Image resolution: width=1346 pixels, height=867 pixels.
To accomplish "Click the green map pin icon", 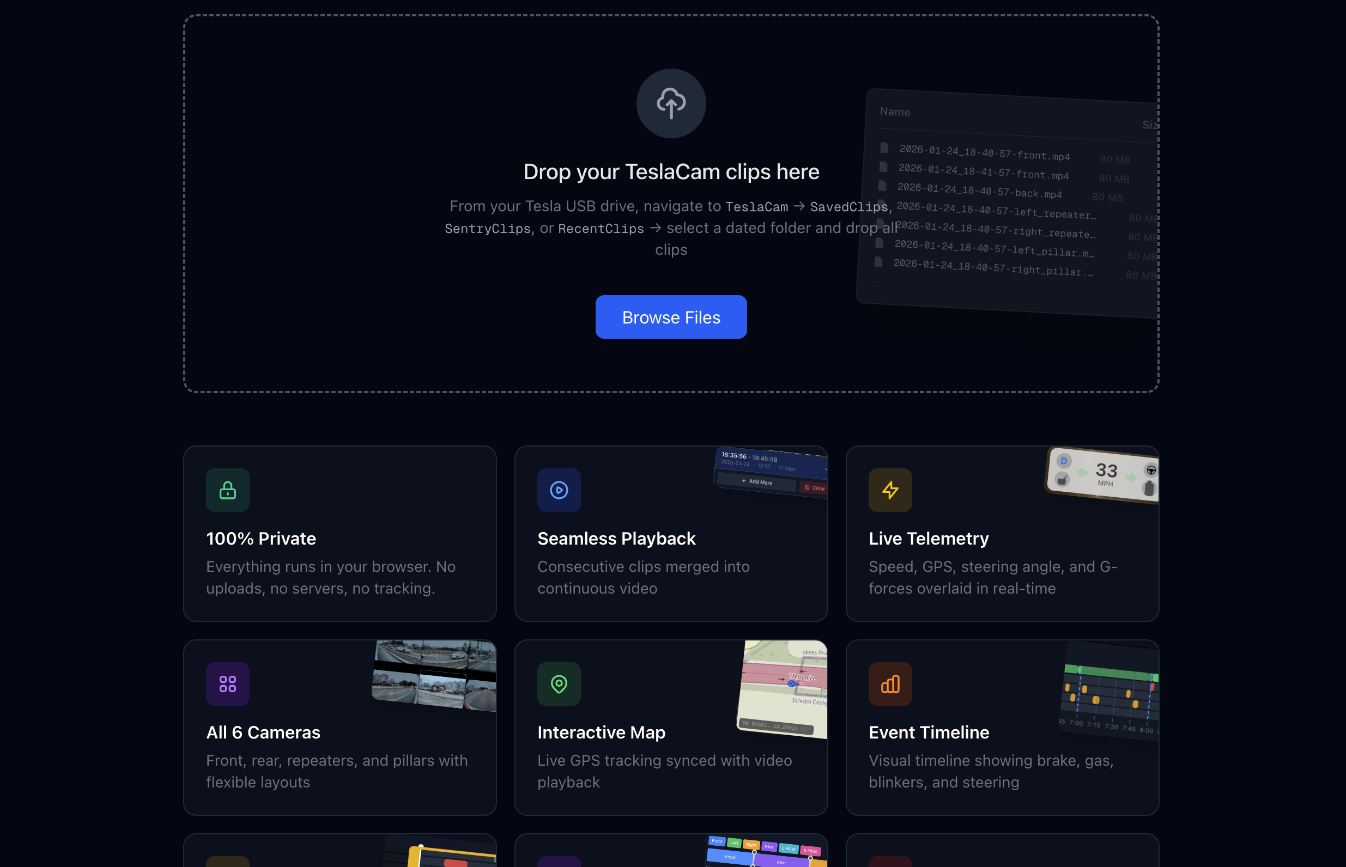I will coord(559,683).
